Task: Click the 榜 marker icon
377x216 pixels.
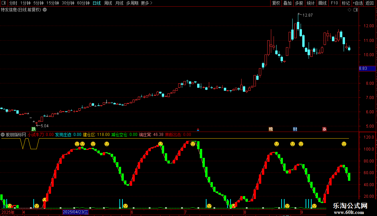Action: pyautogui.click(x=271, y=129)
